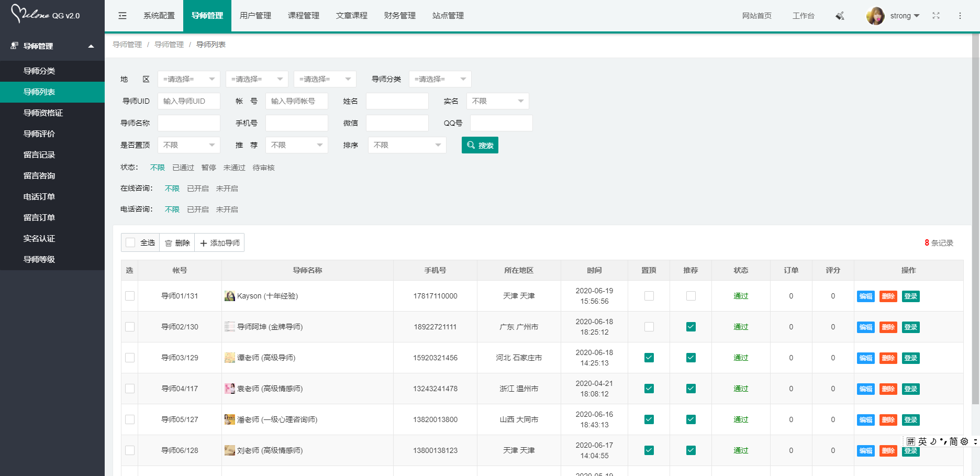Viewport: 980px width, 476px height.
Task: Filter 电话咨询 by 未开启
Action: 227,209
